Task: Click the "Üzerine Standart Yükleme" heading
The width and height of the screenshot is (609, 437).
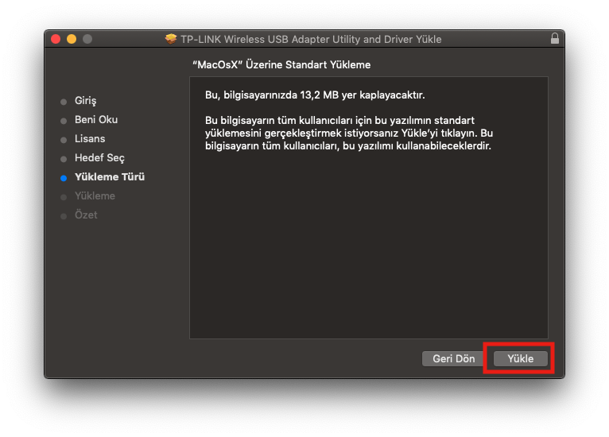Action: [281, 64]
